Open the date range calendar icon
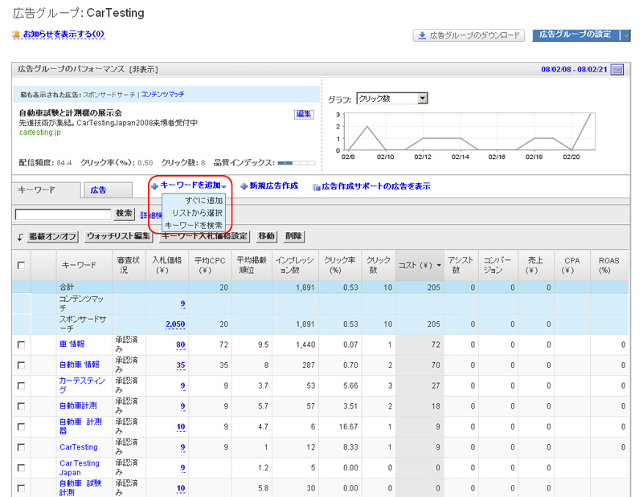 [616, 70]
